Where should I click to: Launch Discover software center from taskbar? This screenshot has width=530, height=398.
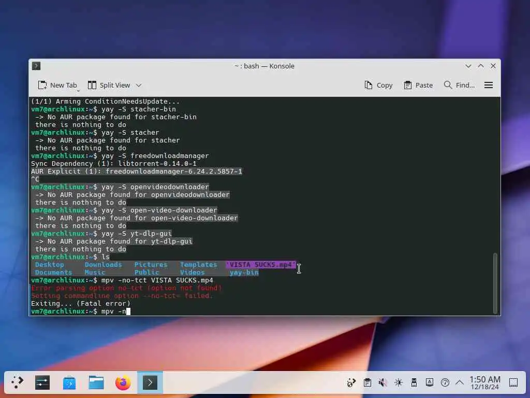69,382
